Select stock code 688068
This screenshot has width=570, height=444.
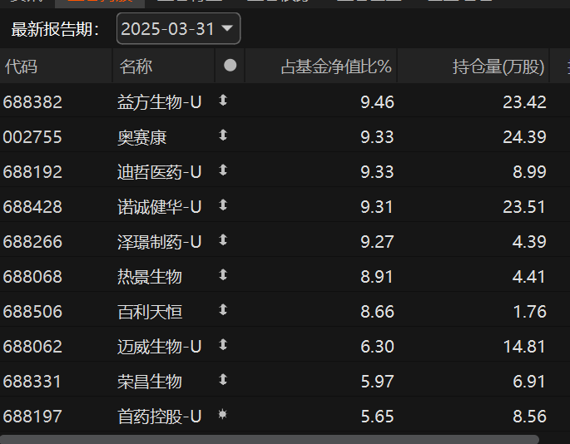click(32, 277)
